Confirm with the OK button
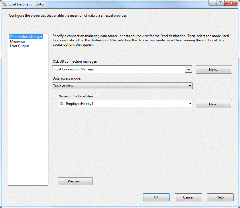 (x=156, y=197)
